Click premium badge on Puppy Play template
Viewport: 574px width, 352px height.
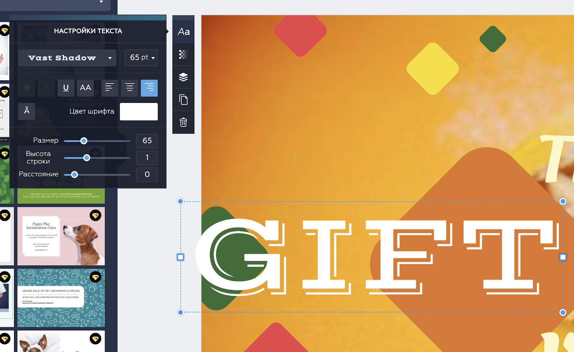point(95,215)
